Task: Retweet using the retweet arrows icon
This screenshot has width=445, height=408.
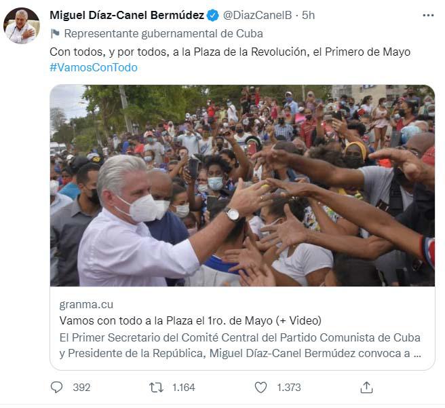Action: pos(157,387)
